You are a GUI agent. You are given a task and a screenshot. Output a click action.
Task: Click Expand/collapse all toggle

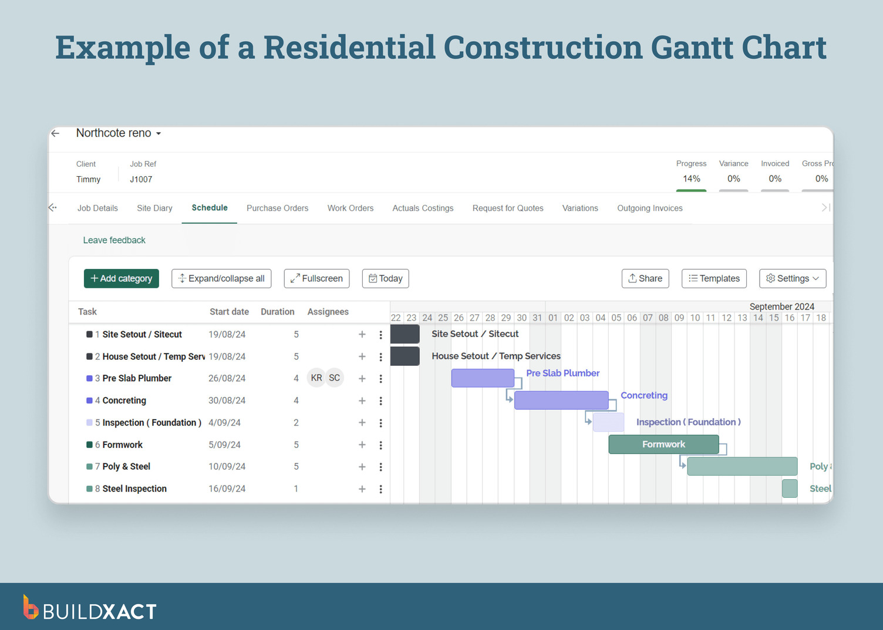click(221, 278)
